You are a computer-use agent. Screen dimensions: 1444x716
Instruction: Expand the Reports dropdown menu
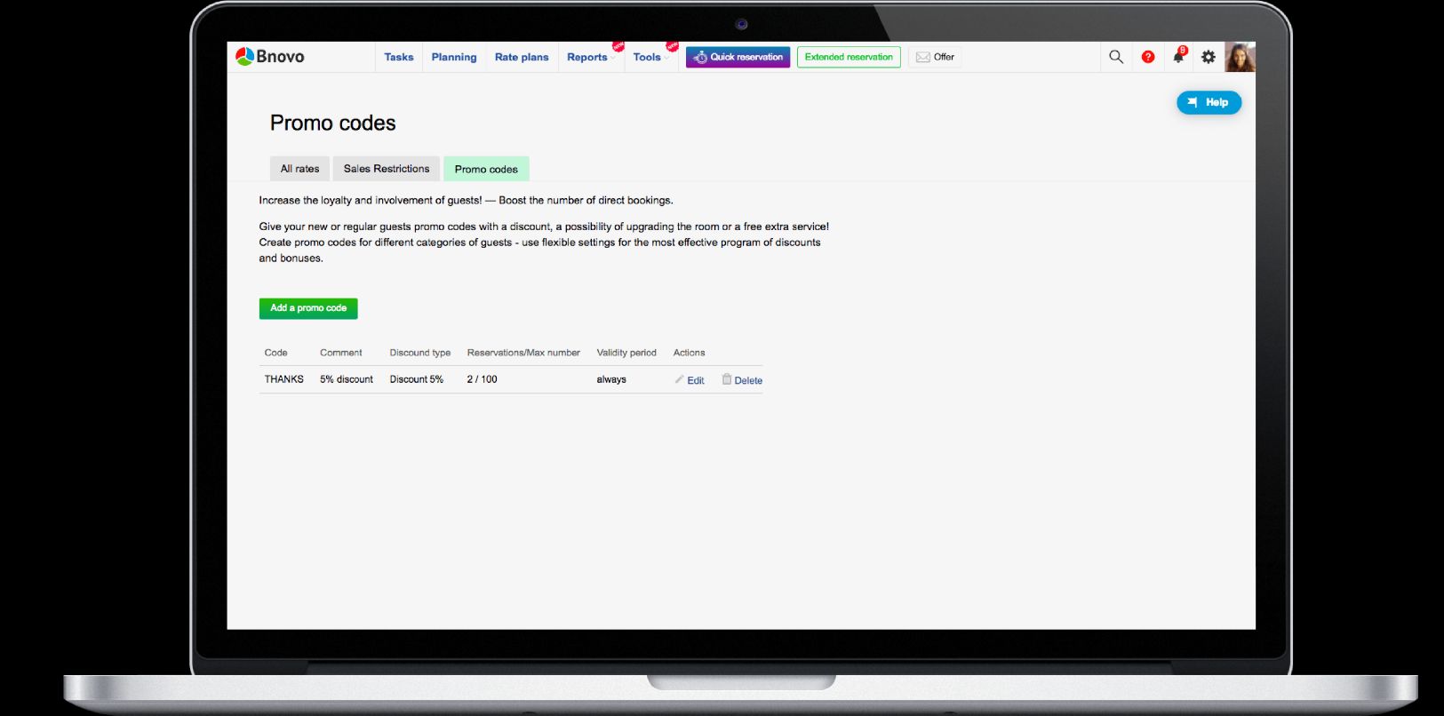pyautogui.click(x=590, y=57)
